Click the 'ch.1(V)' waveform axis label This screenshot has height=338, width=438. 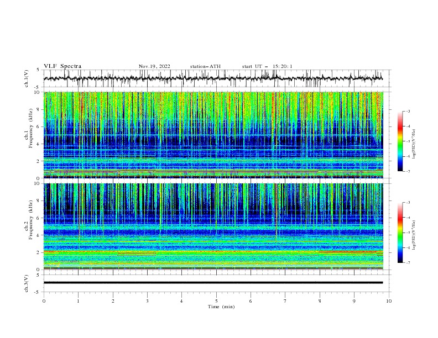pyautogui.click(x=27, y=78)
